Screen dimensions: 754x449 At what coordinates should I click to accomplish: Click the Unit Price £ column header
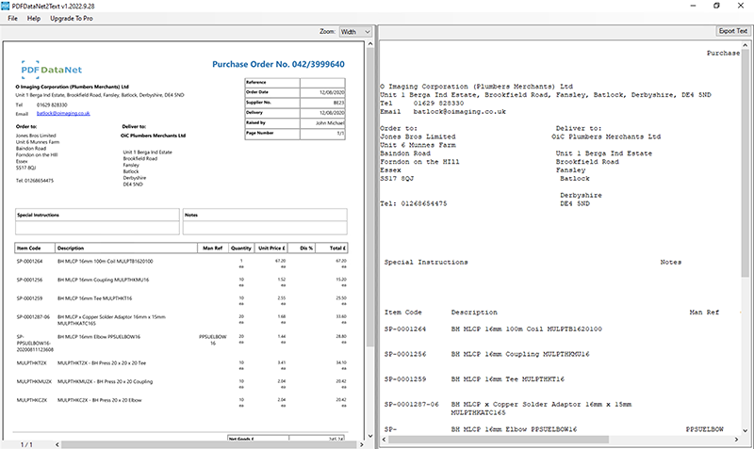(271, 249)
